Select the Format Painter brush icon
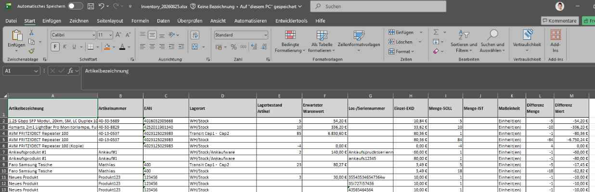Image resolution: width=595 pixels, height=192 pixels. (32, 50)
